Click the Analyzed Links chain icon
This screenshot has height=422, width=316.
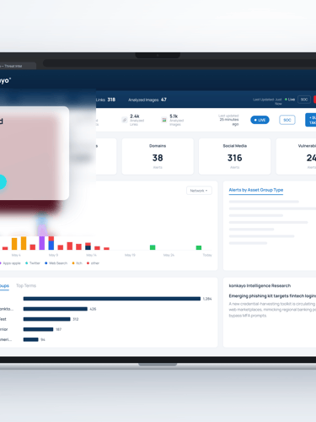pos(124,120)
